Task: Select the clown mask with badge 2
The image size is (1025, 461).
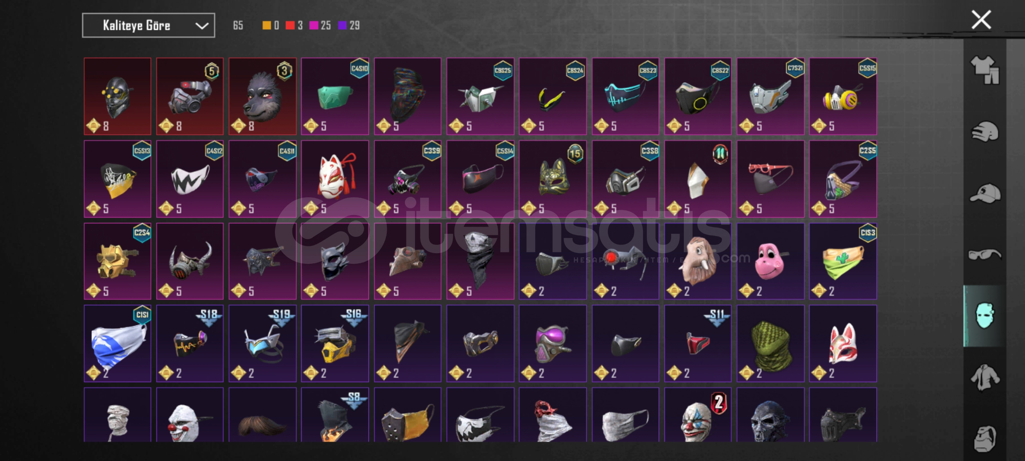Action: [698, 415]
